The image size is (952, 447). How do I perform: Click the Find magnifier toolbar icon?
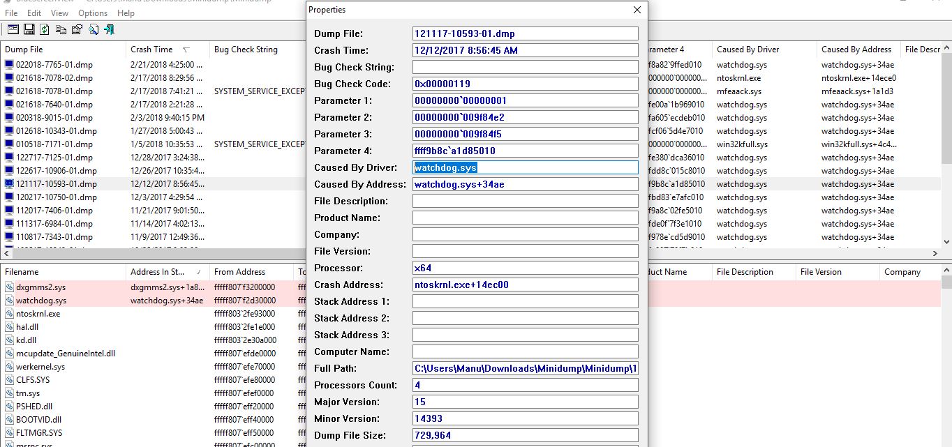93,29
